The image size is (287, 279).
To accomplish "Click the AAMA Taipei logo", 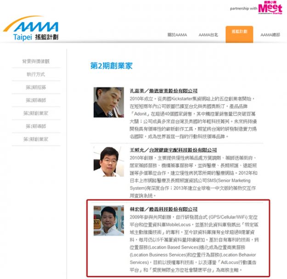I will point(31,28).
